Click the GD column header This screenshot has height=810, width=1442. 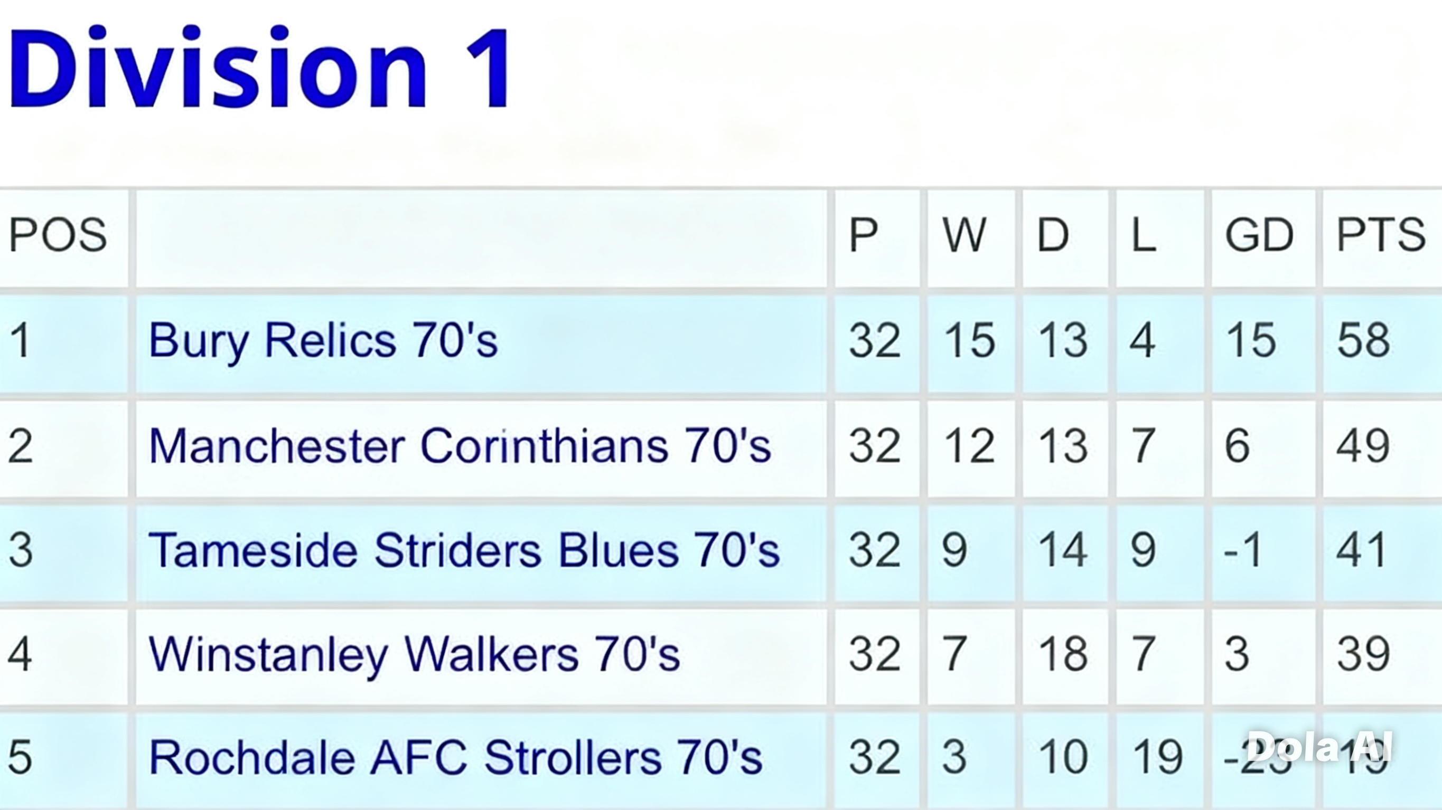(x=1259, y=235)
